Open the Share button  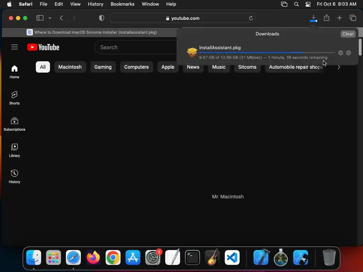coord(326,18)
